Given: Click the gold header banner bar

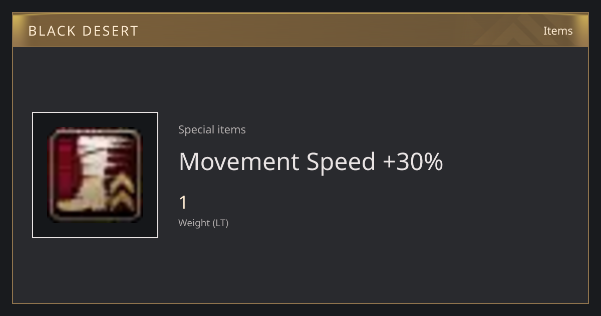Looking at the screenshot, I should (300, 30).
